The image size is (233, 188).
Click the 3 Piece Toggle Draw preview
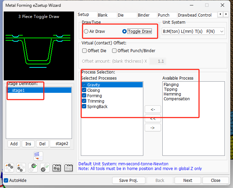(x=39, y=46)
